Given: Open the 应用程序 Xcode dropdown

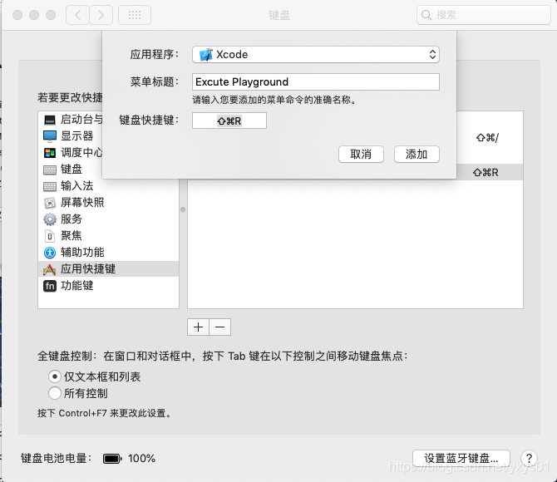Looking at the screenshot, I should tap(316, 55).
